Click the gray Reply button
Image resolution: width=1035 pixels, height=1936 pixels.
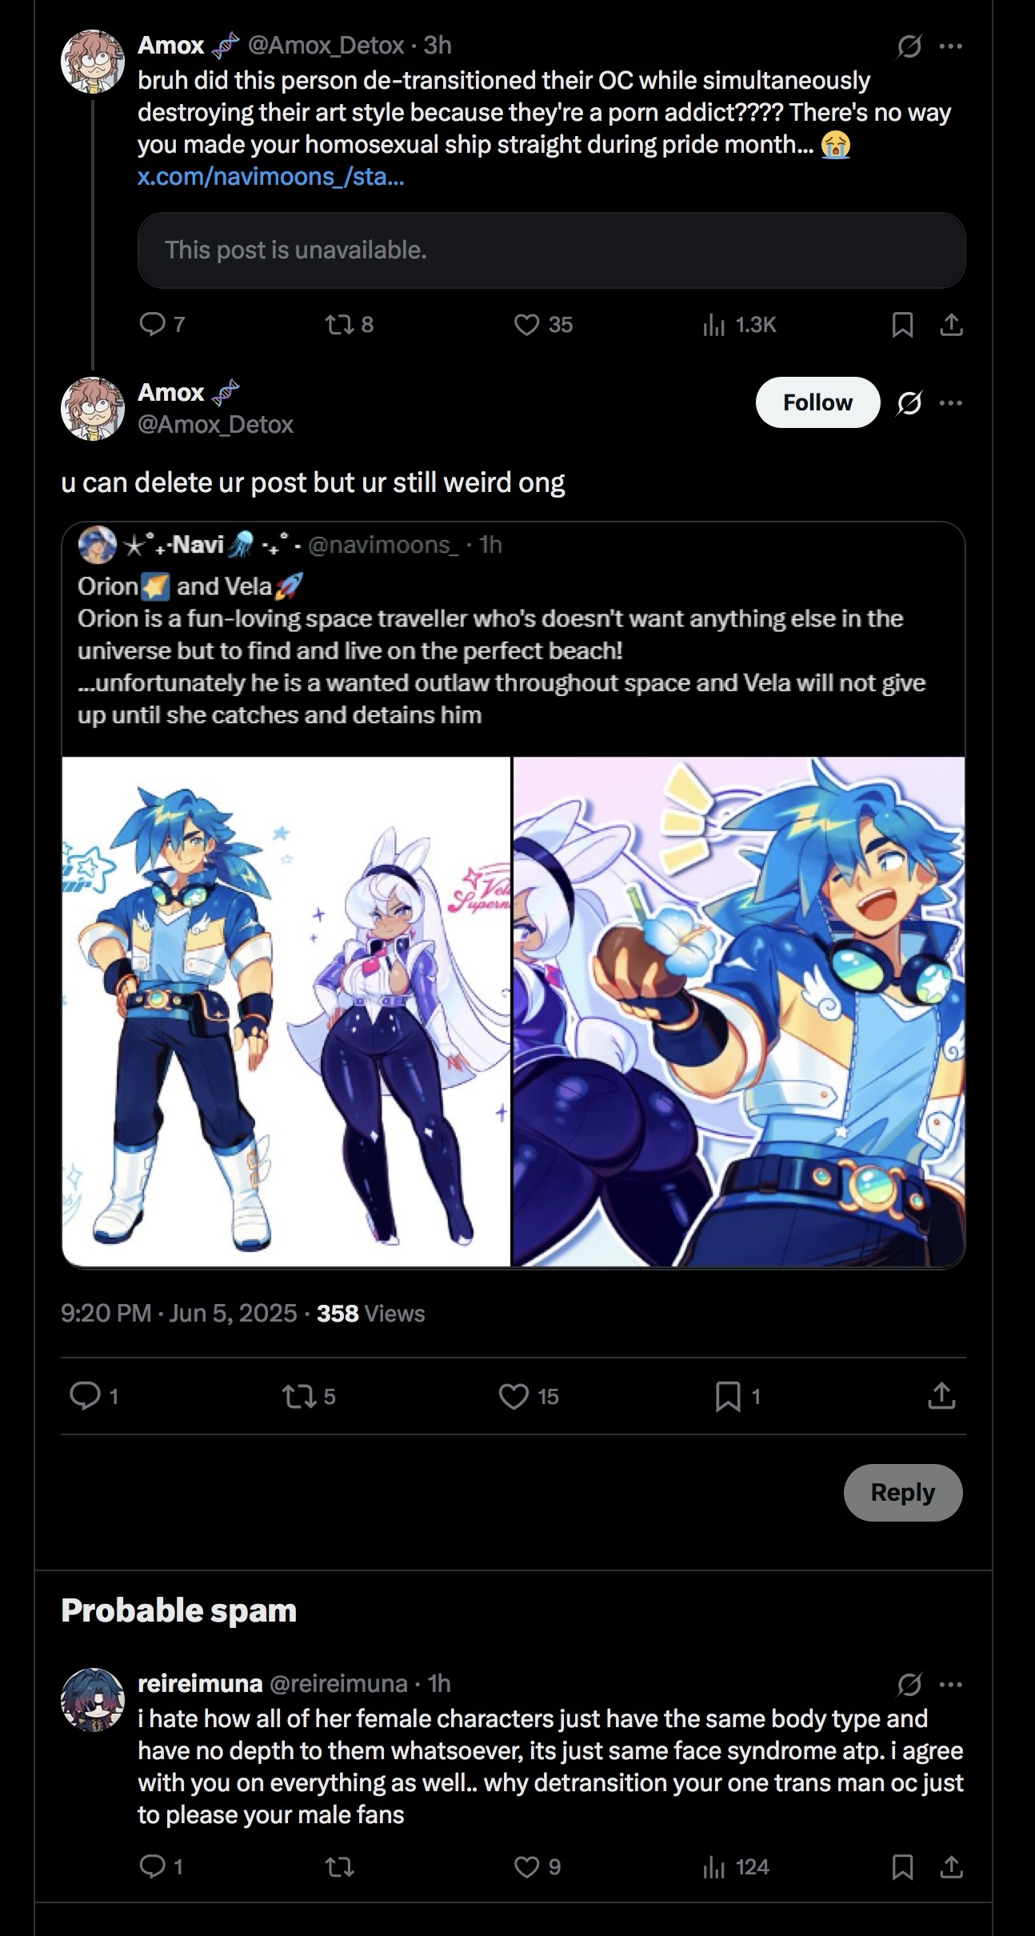tap(902, 1492)
